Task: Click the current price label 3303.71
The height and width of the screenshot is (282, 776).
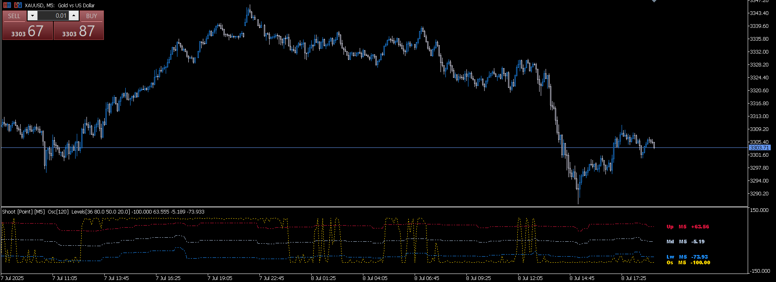Action: click(x=760, y=148)
